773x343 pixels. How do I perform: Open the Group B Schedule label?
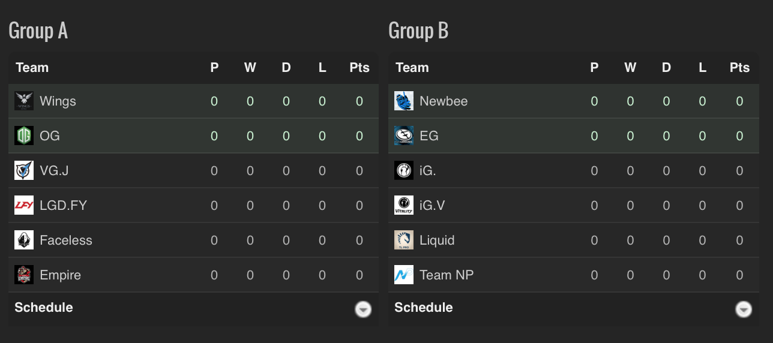(x=424, y=308)
